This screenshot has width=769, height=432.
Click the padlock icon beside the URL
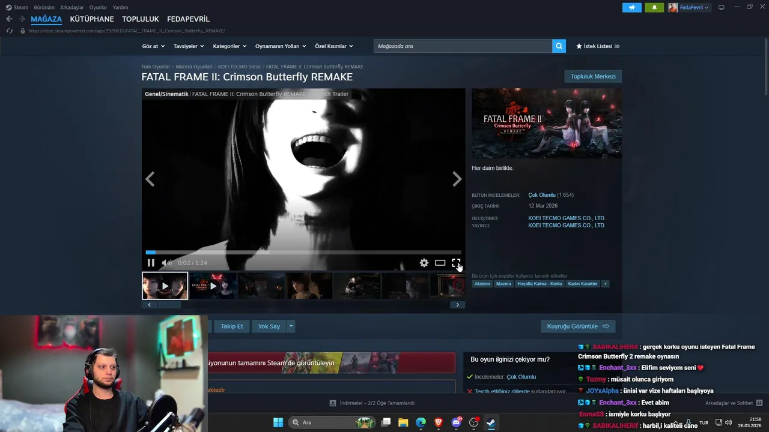pyautogui.click(x=23, y=31)
